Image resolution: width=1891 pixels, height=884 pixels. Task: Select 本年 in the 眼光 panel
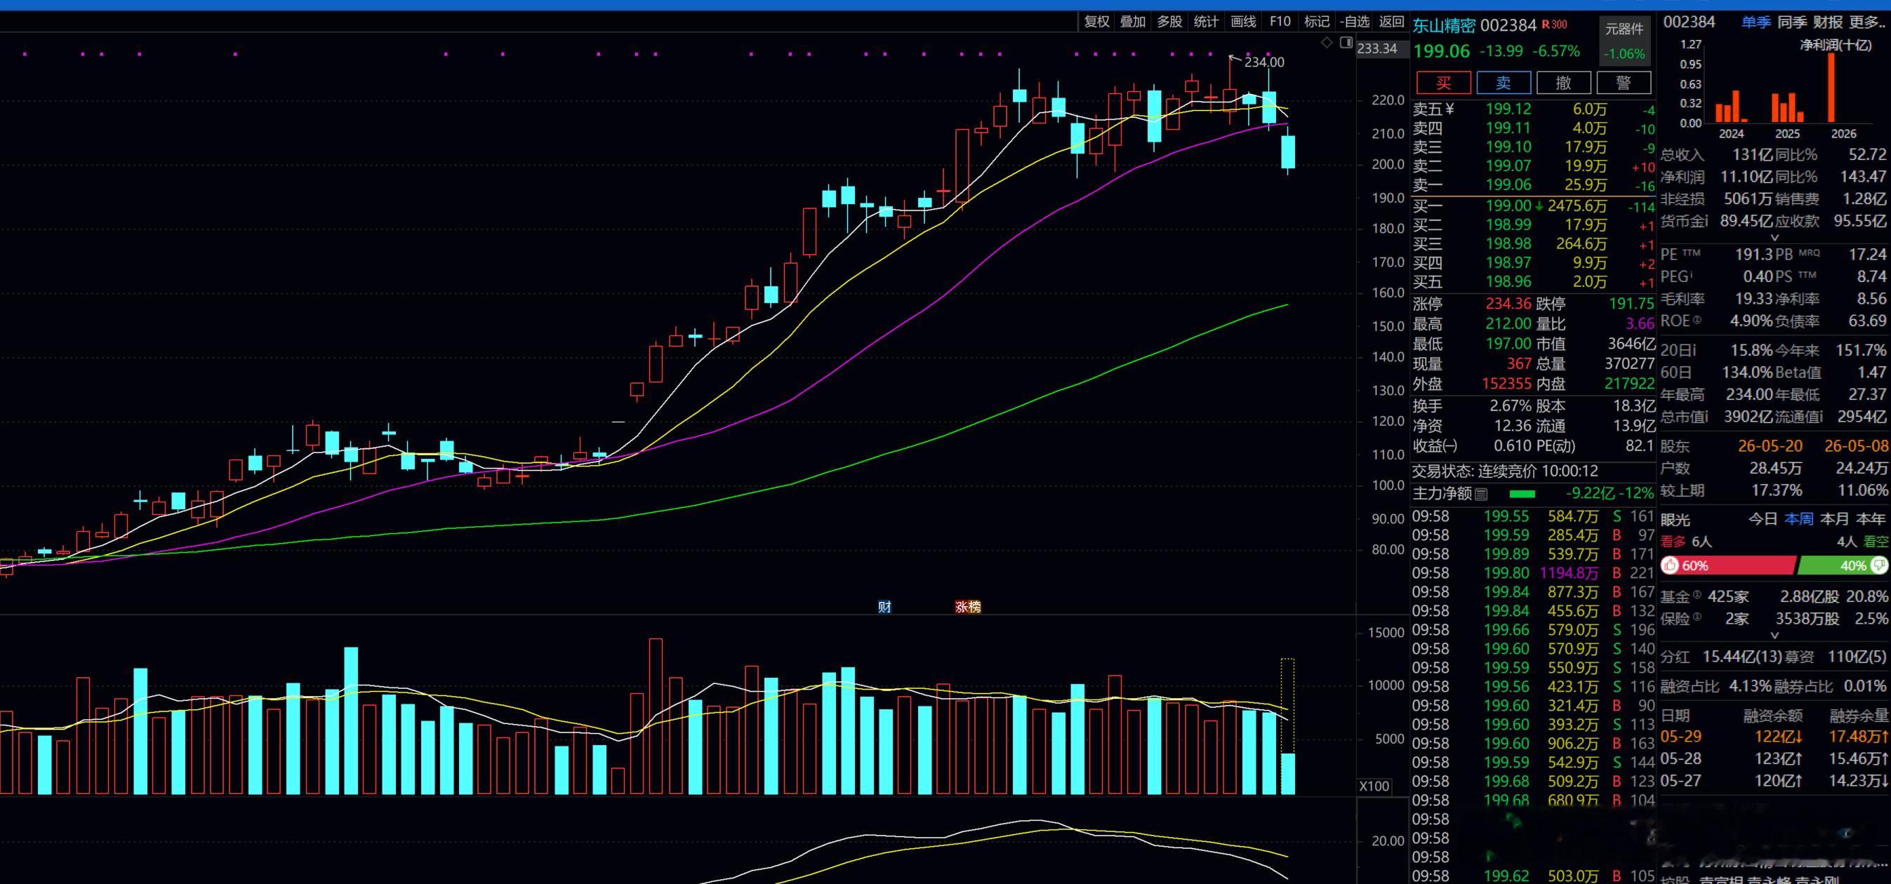[1871, 519]
